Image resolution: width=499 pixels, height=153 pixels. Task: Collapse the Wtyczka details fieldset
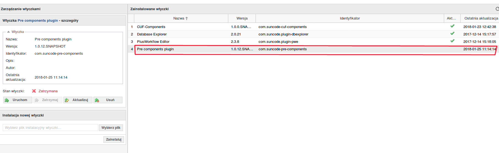(9, 32)
